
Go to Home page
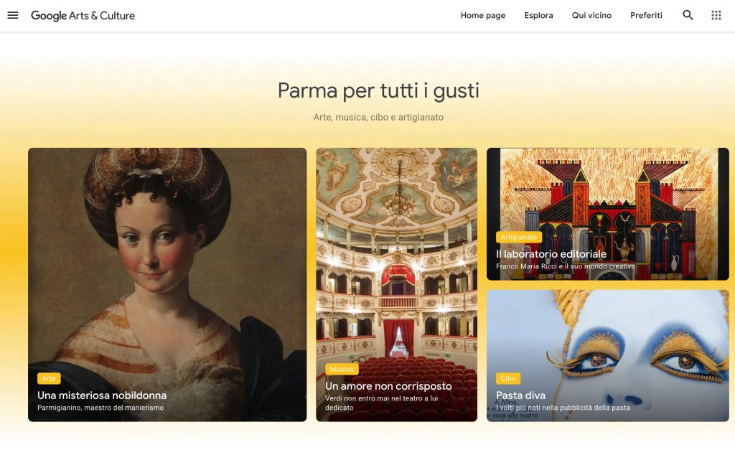(x=483, y=16)
